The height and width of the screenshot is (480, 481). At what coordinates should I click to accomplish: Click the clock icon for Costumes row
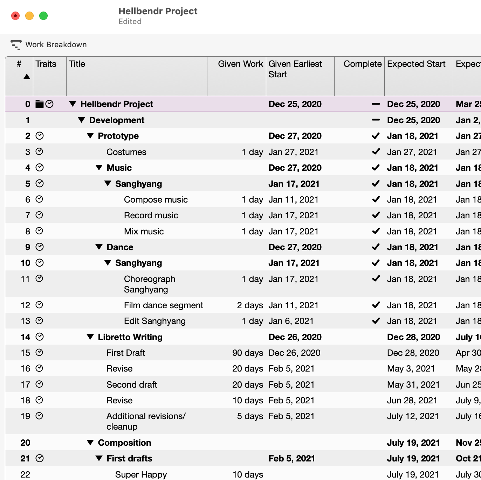39,151
